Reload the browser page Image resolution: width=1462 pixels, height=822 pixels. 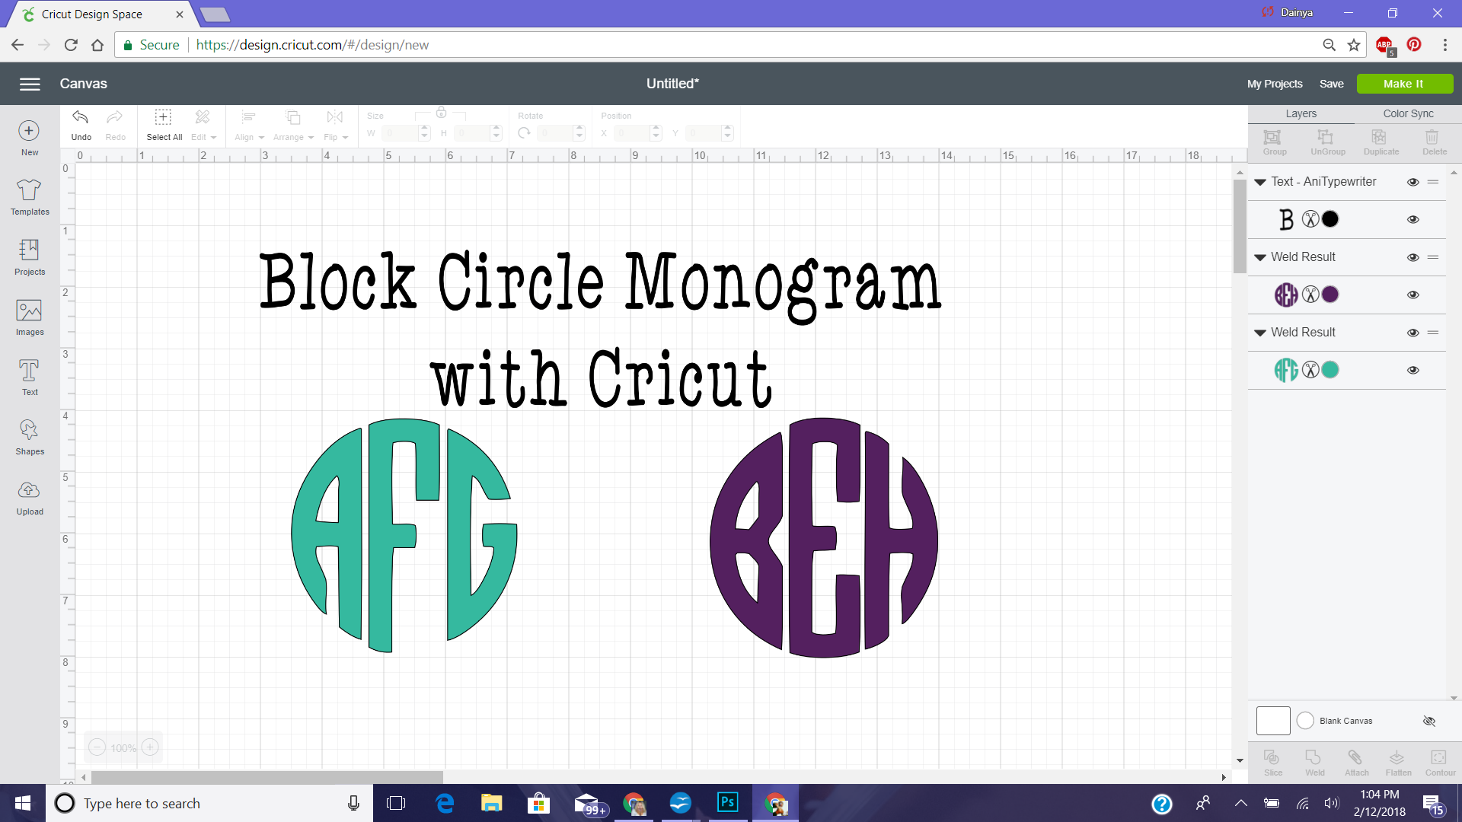point(71,45)
